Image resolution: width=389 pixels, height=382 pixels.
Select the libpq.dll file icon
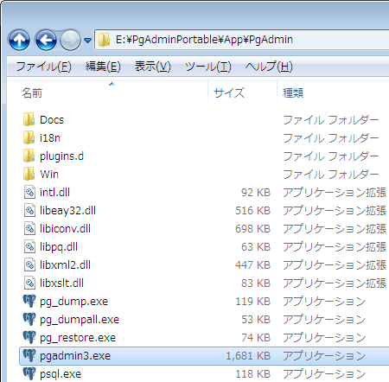click(x=29, y=247)
